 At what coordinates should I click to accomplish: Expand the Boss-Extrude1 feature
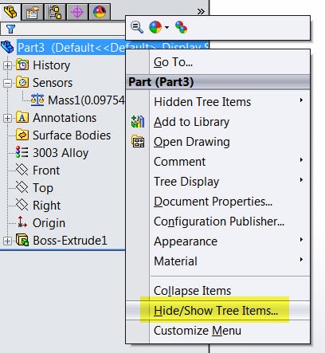(x=7, y=241)
